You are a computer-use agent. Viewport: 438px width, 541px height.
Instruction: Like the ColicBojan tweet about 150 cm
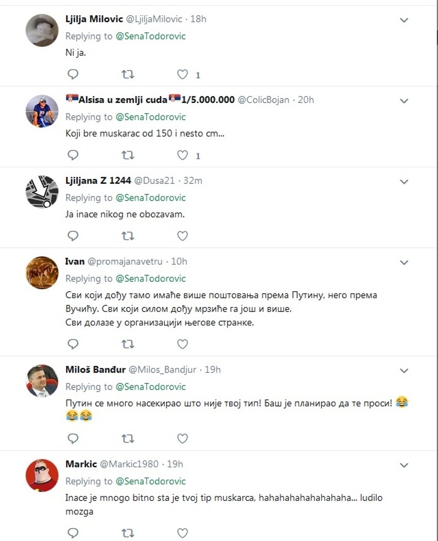(x=182, y=155)
